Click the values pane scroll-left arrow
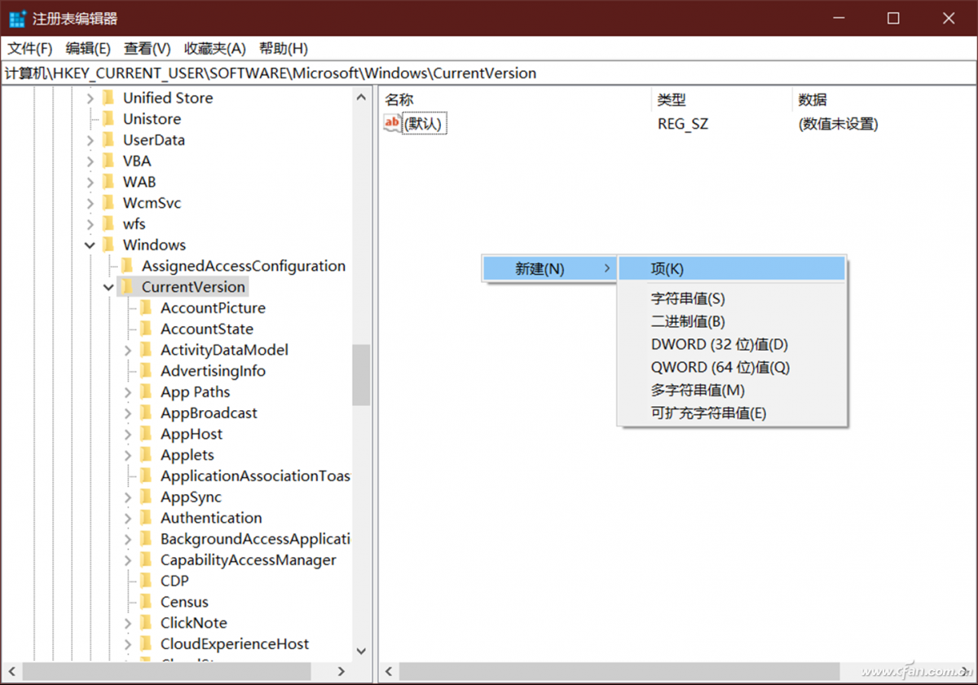The height and width of the screenshot is (685, 978). coord(390,672)
